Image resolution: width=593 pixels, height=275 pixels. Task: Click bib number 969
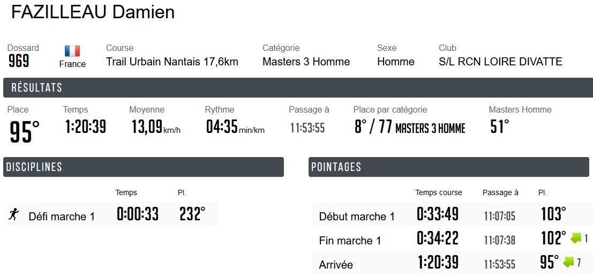[19, 62]
